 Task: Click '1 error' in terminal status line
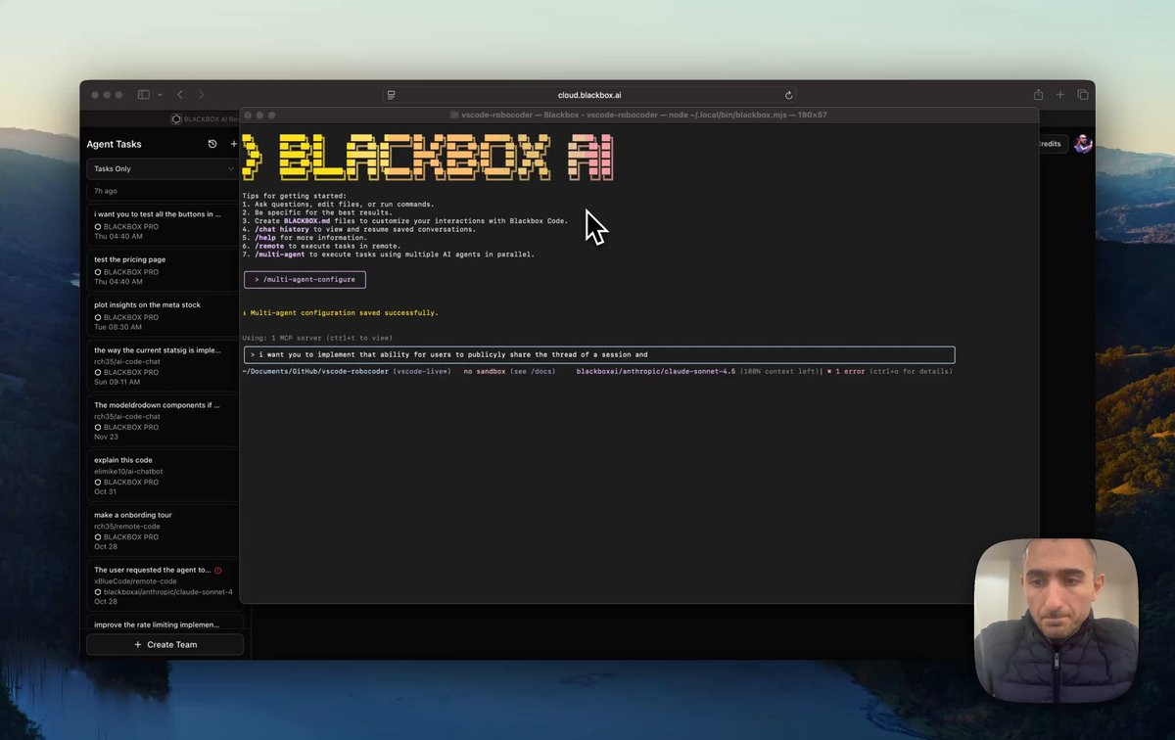point(846,372)
